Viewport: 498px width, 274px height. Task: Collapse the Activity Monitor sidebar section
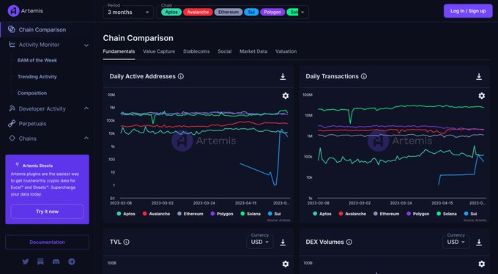tap(86, 45)
